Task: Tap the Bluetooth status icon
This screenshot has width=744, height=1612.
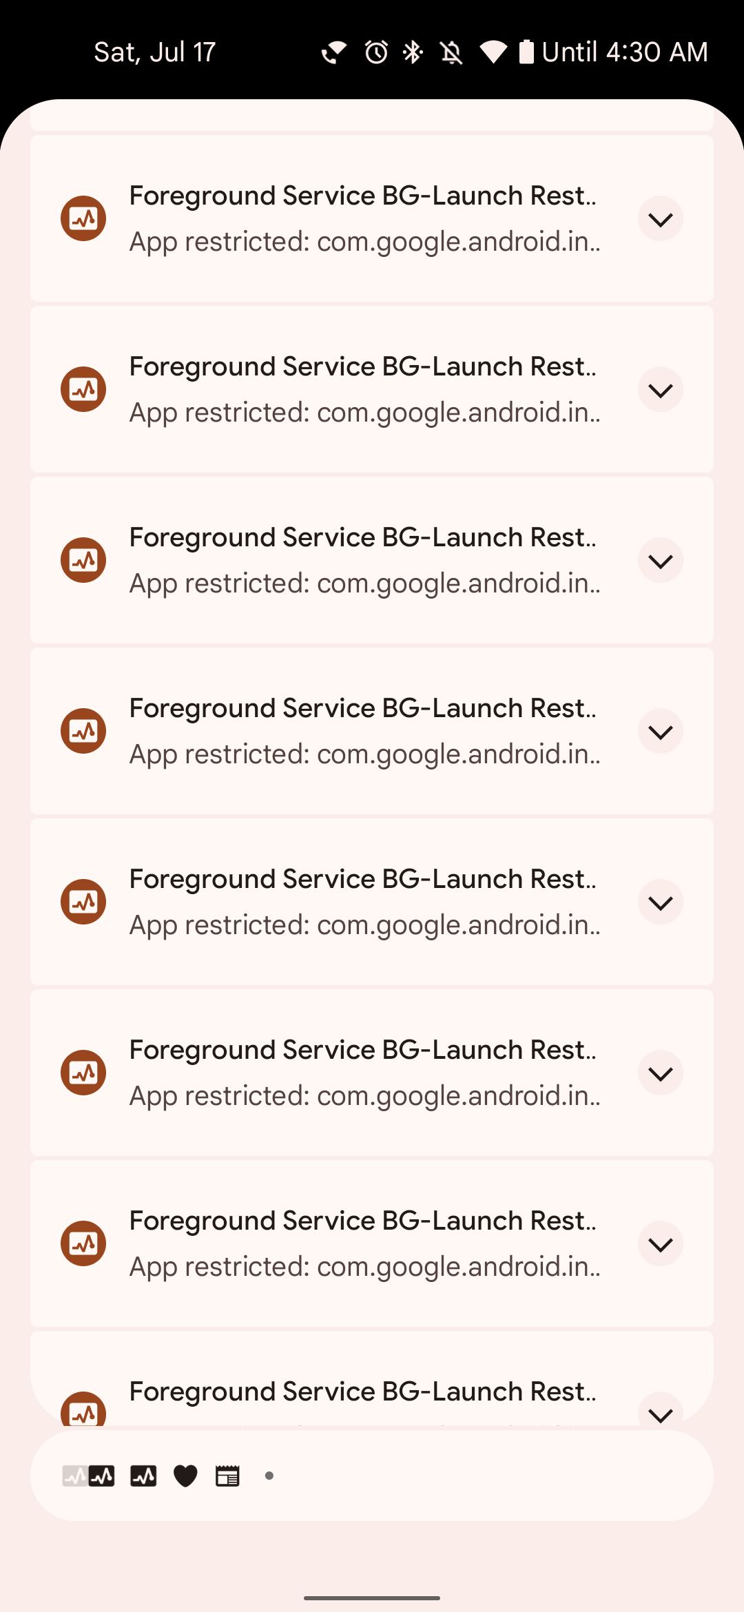Action: coord(413,52)
